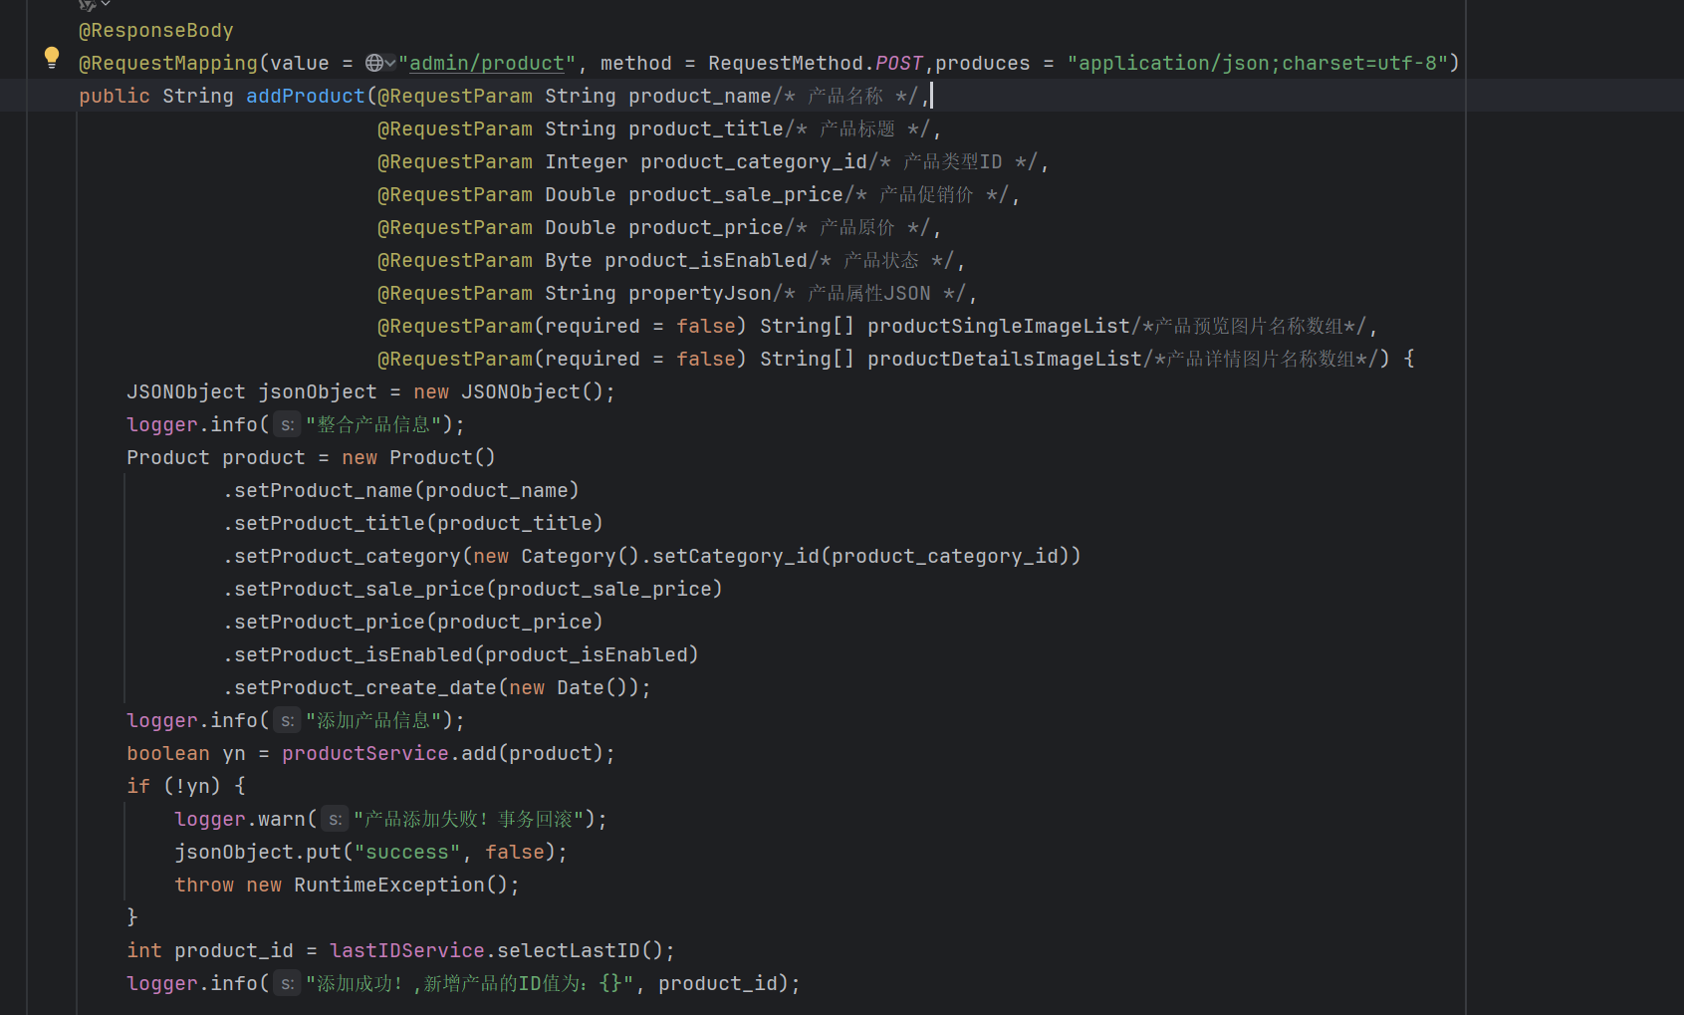1684x1015 pixels.
Task: Click the "s:" hint before "整合产品信息"
Action: [287, 425]
